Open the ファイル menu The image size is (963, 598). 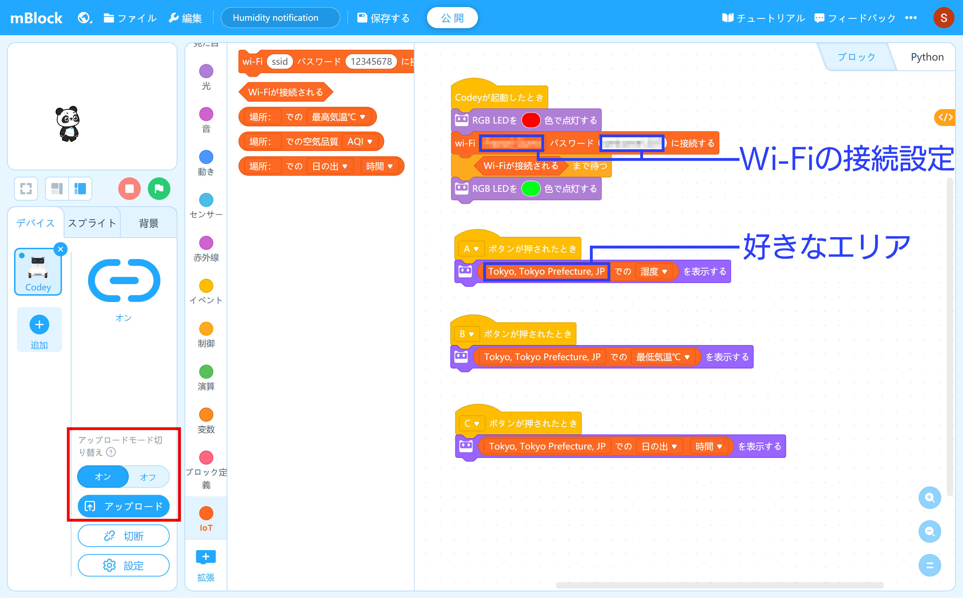point(130,18)
